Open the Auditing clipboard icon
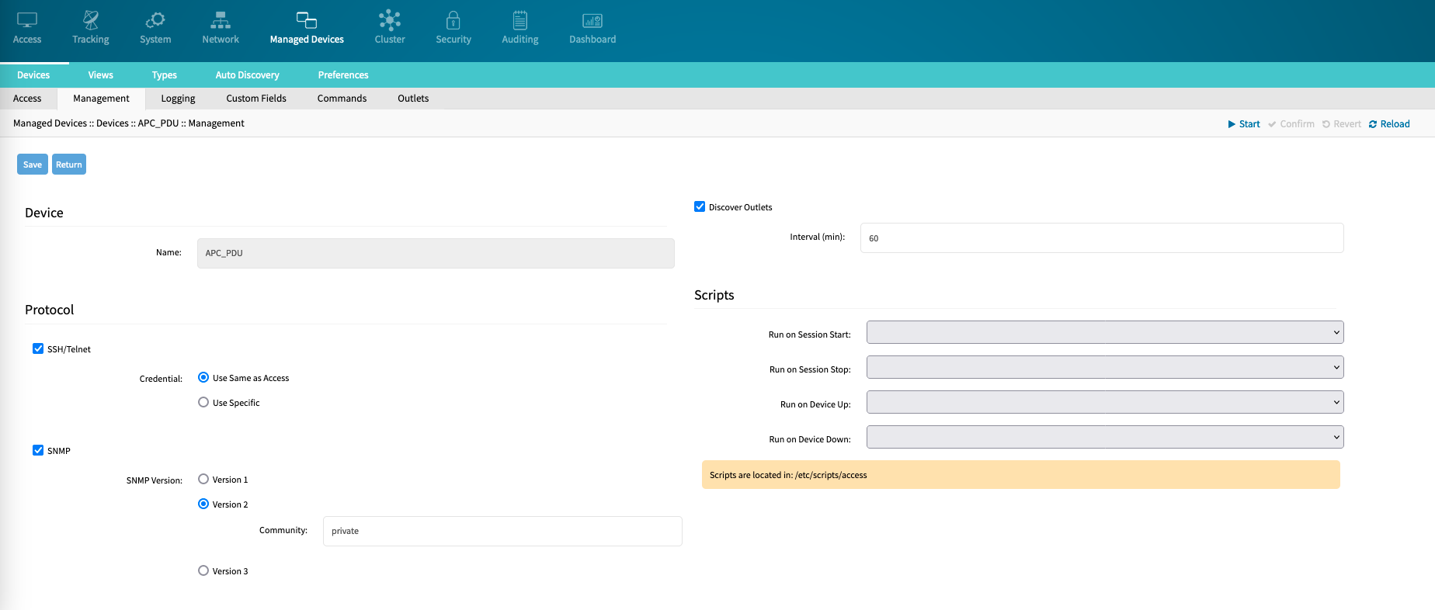 click(520, 20)
